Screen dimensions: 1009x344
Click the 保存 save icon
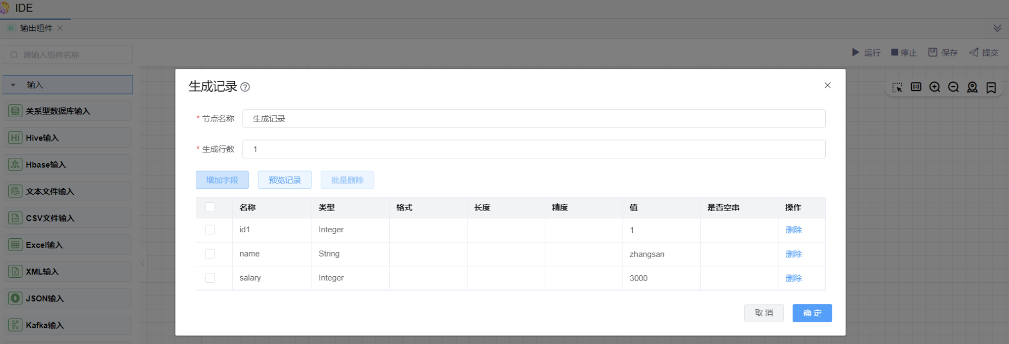click(932, 53)
